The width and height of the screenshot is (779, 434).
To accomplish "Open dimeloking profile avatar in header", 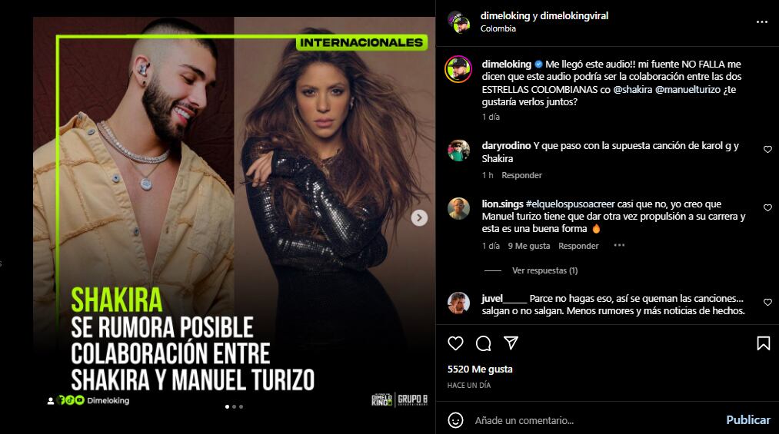I will [x=458, y=22].
